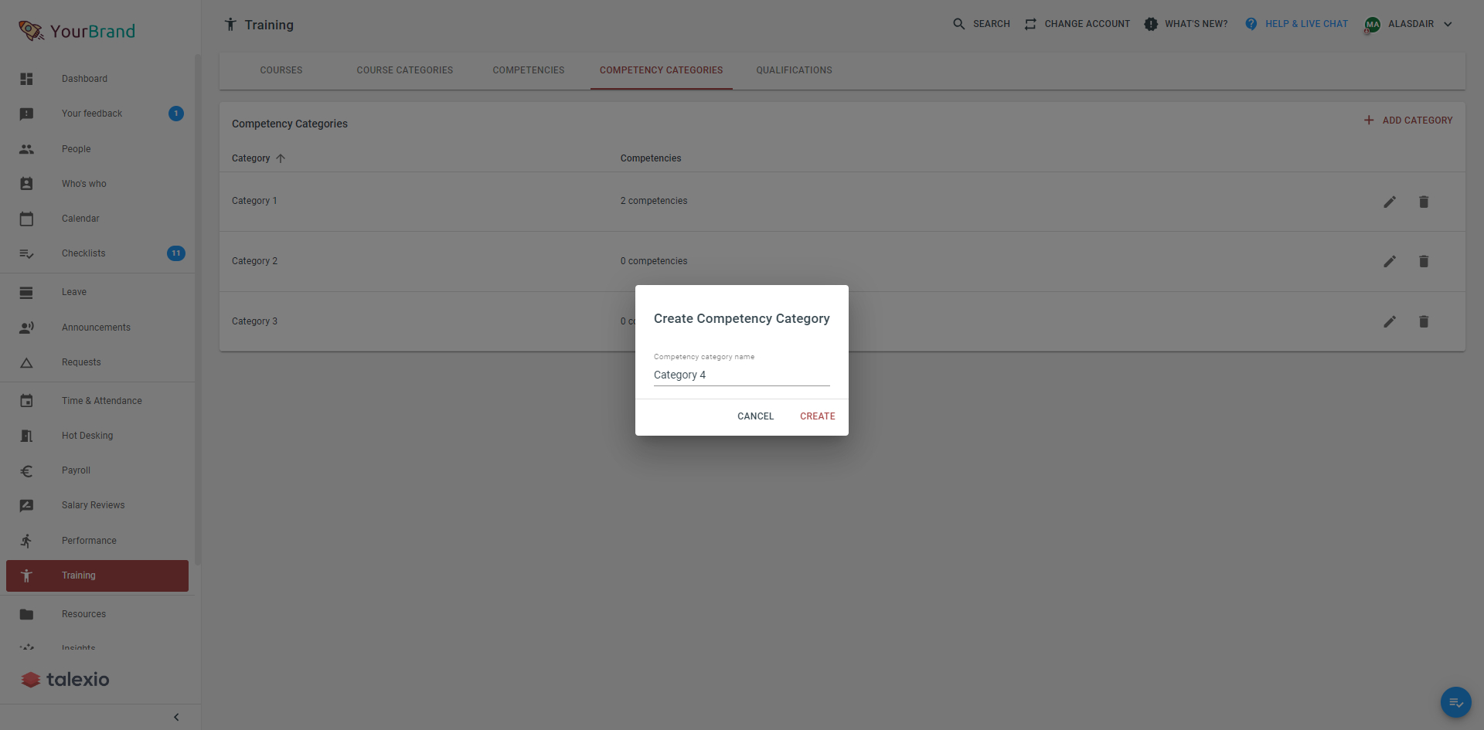The width and height of the screenshot is (1484, 730).
Task: Click the Checklists badge showing 11
Action: click(176, 253)
